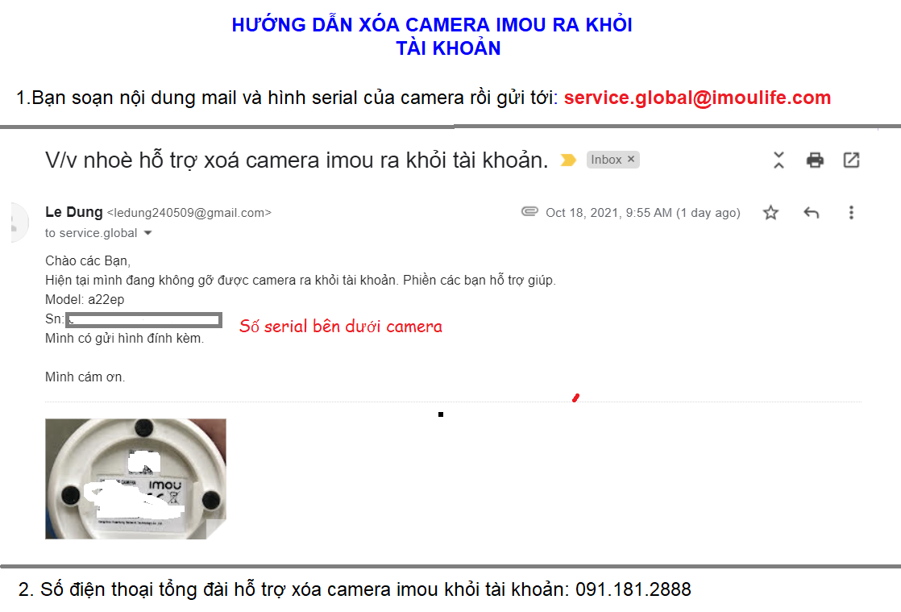
Task: Click hotline number 091.181.2888
Action: pos(633,589)
